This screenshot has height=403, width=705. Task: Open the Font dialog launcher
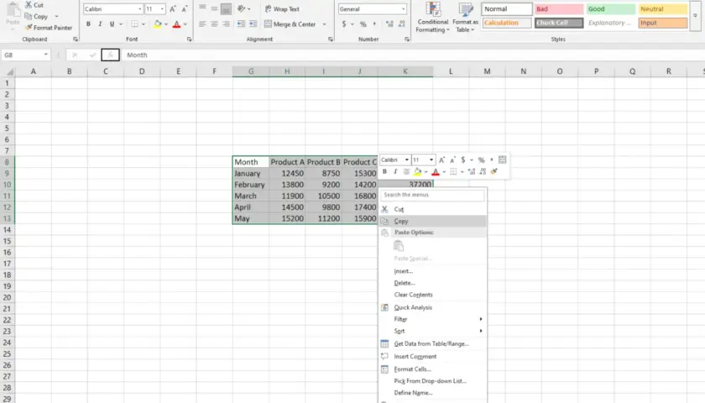(x=190, y=39)
